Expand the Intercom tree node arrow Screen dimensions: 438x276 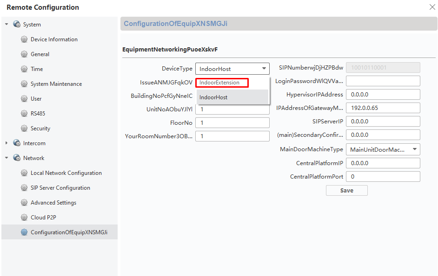click(7, 143)
